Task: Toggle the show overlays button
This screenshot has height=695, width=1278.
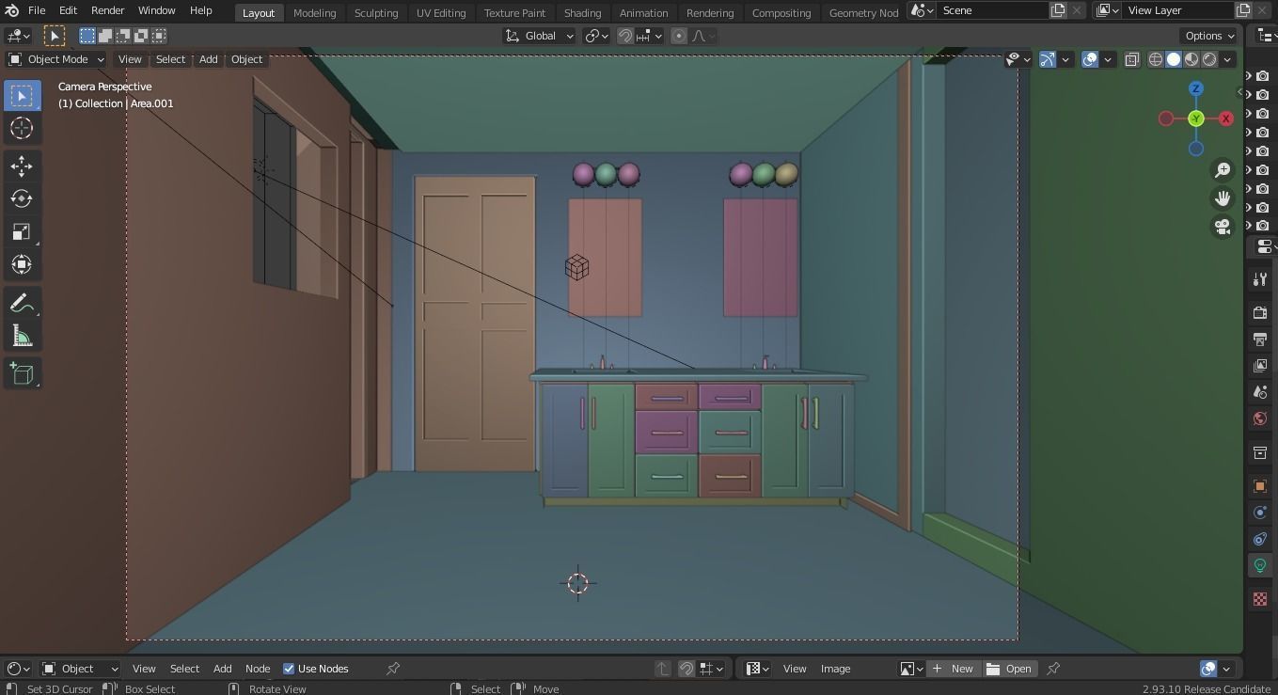Action: pos(1090,59)
